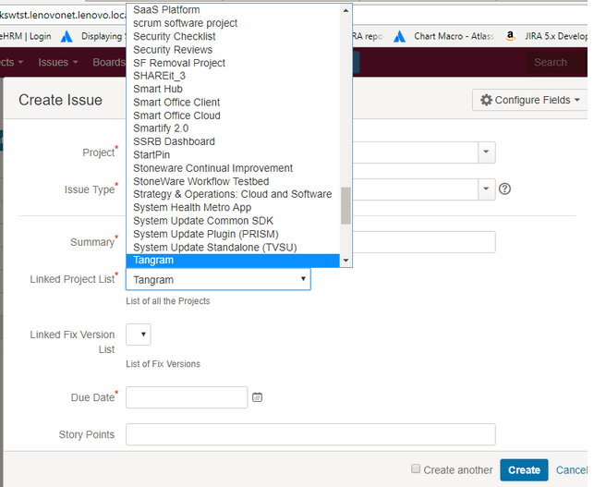Click the dropdown list scrollbar up arrow

click(345, 10)
